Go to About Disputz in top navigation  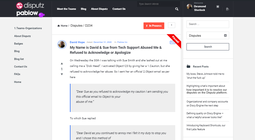[99, 9]
